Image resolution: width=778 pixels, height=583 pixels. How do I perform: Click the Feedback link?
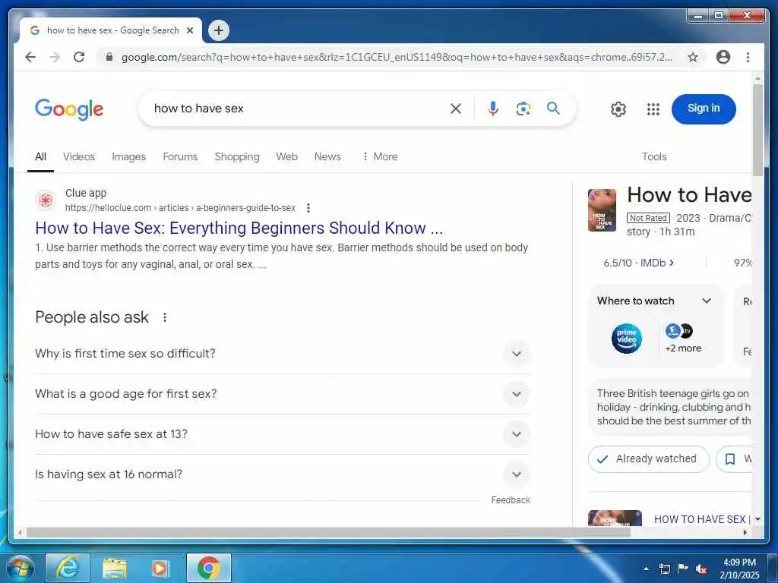511,500
